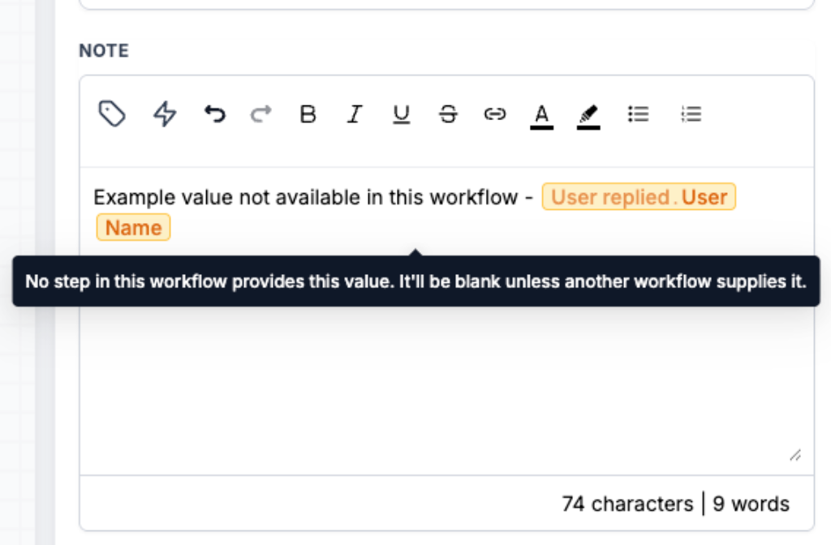Image resolution: width=831 pixels, height=545 pixels.
Task: Toggle bold formatting
Action: pos(308,114)
